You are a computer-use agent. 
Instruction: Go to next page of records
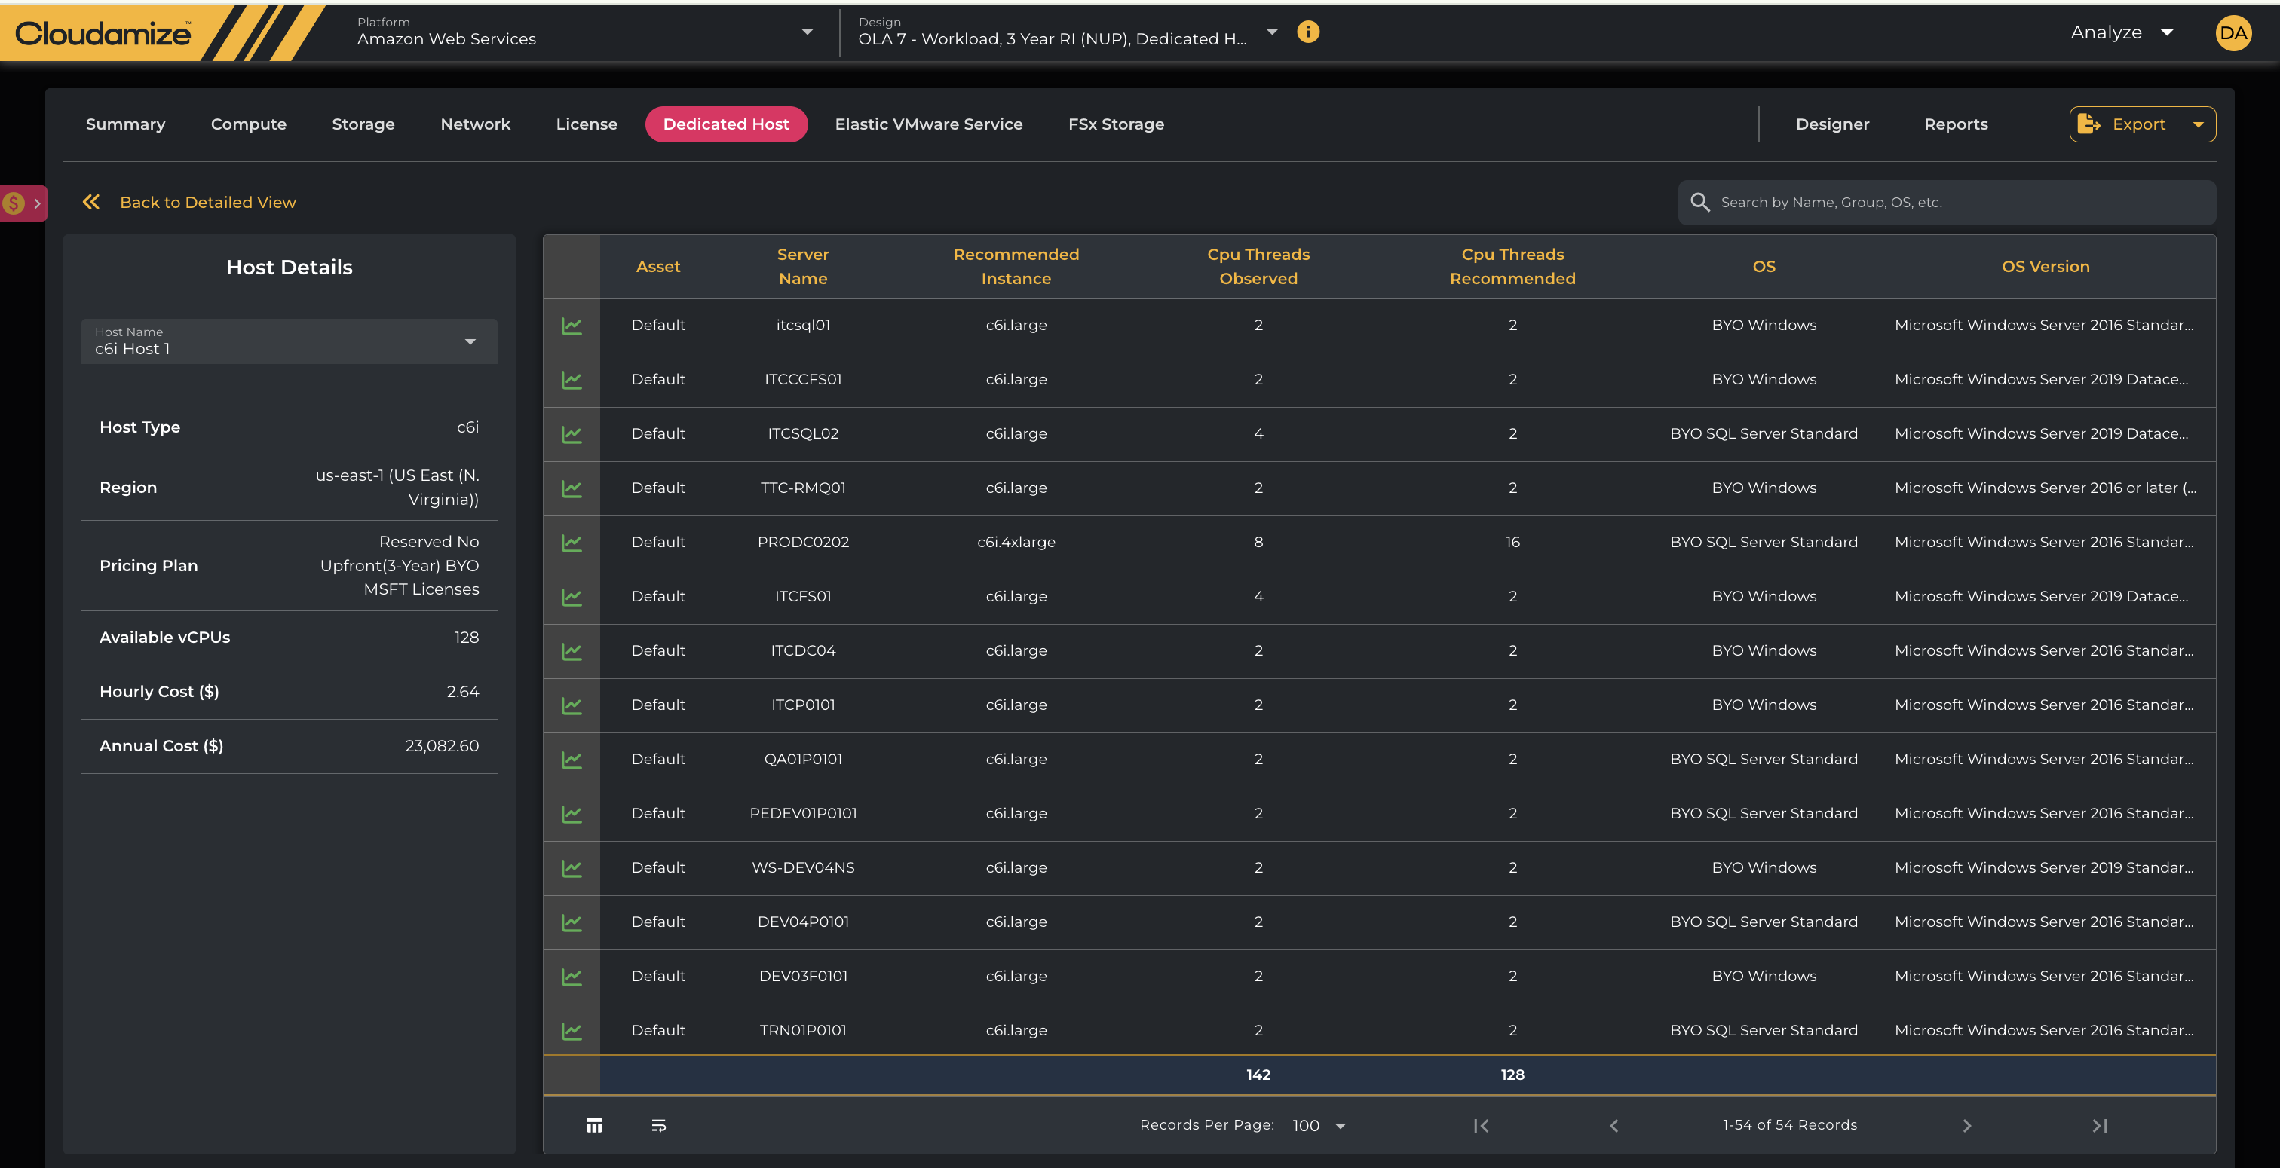(x=1966, y=1126)
